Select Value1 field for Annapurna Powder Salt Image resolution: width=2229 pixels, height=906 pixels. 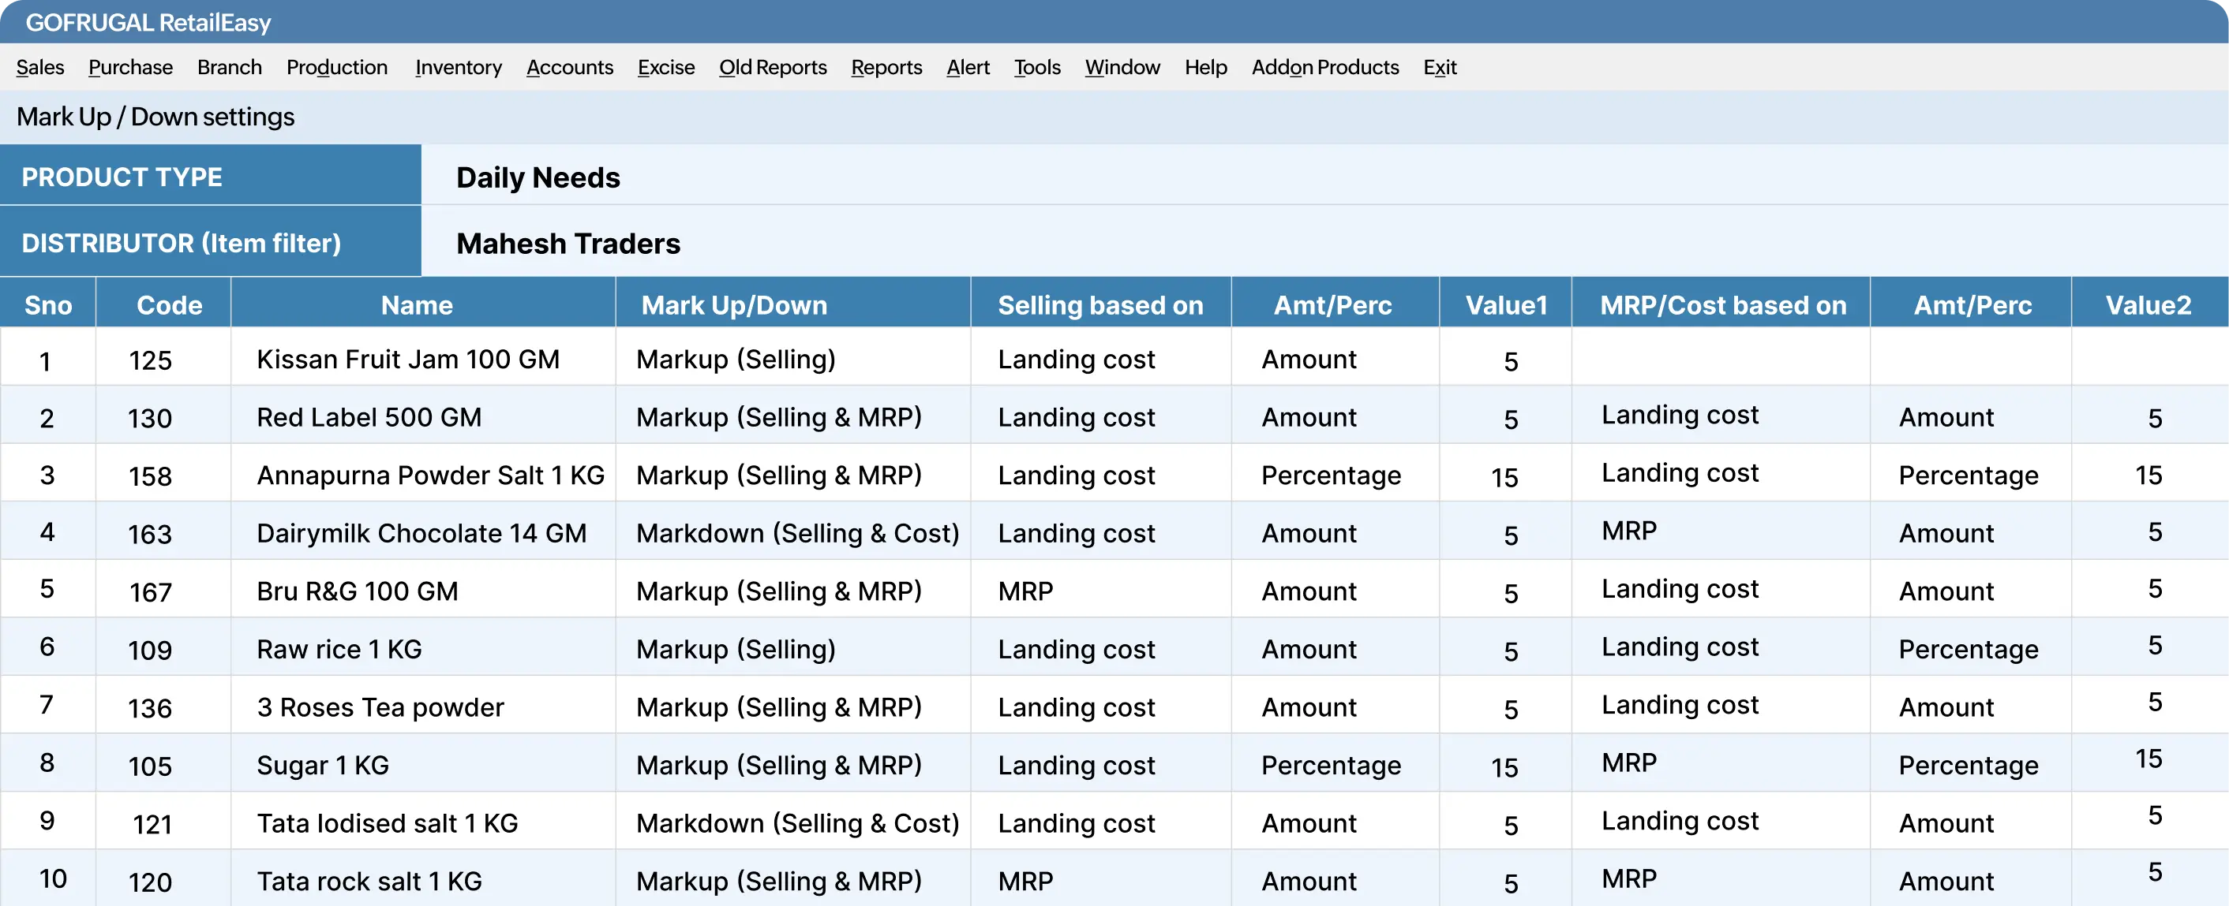click(1504, 475)
